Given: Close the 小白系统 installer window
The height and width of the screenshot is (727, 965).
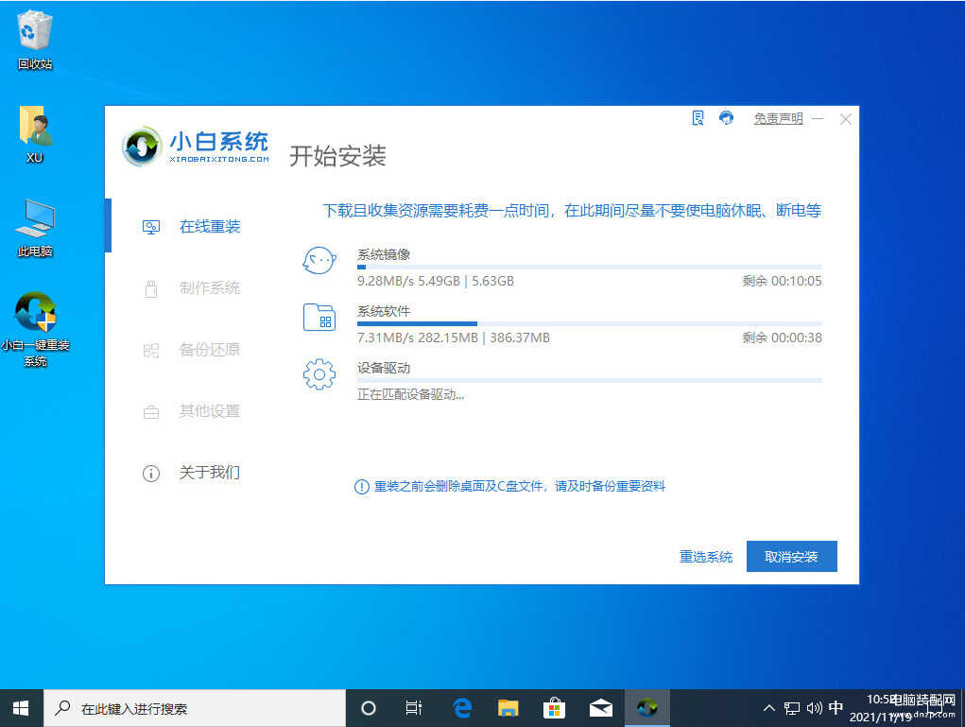Looking at the screenshot, I should [846, 119].
